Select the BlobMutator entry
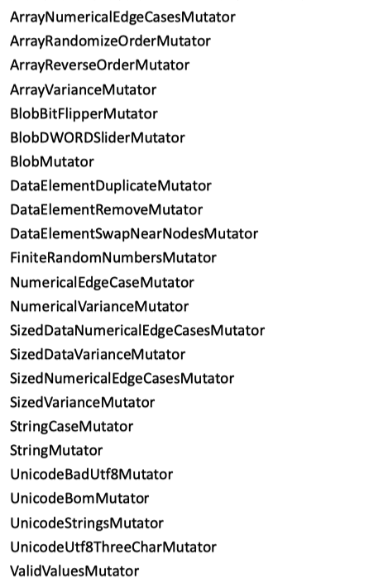Image resolution: width=369 pixels, height=588 pixels. (52, 162)
